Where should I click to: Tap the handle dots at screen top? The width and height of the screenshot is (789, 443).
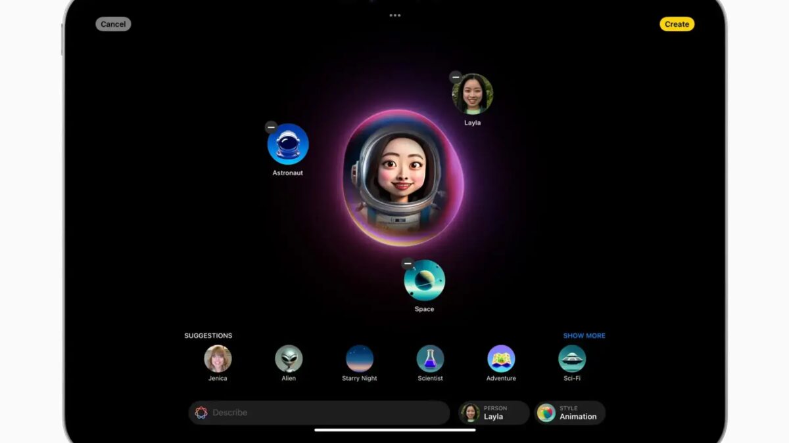[x=394, y=14]
